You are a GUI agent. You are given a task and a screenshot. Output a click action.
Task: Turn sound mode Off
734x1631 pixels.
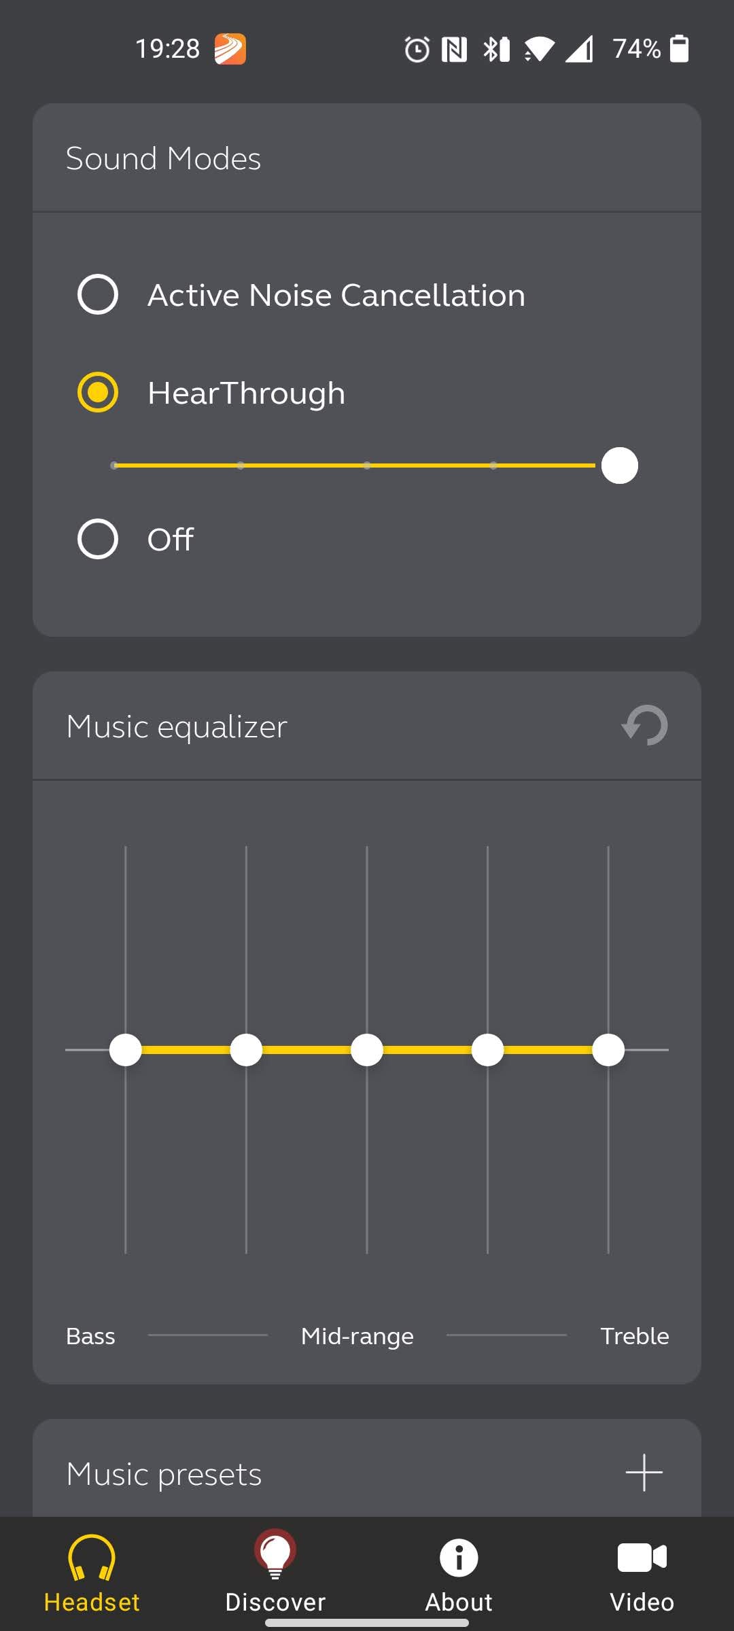pyautogui.click(x=98, y=539)
